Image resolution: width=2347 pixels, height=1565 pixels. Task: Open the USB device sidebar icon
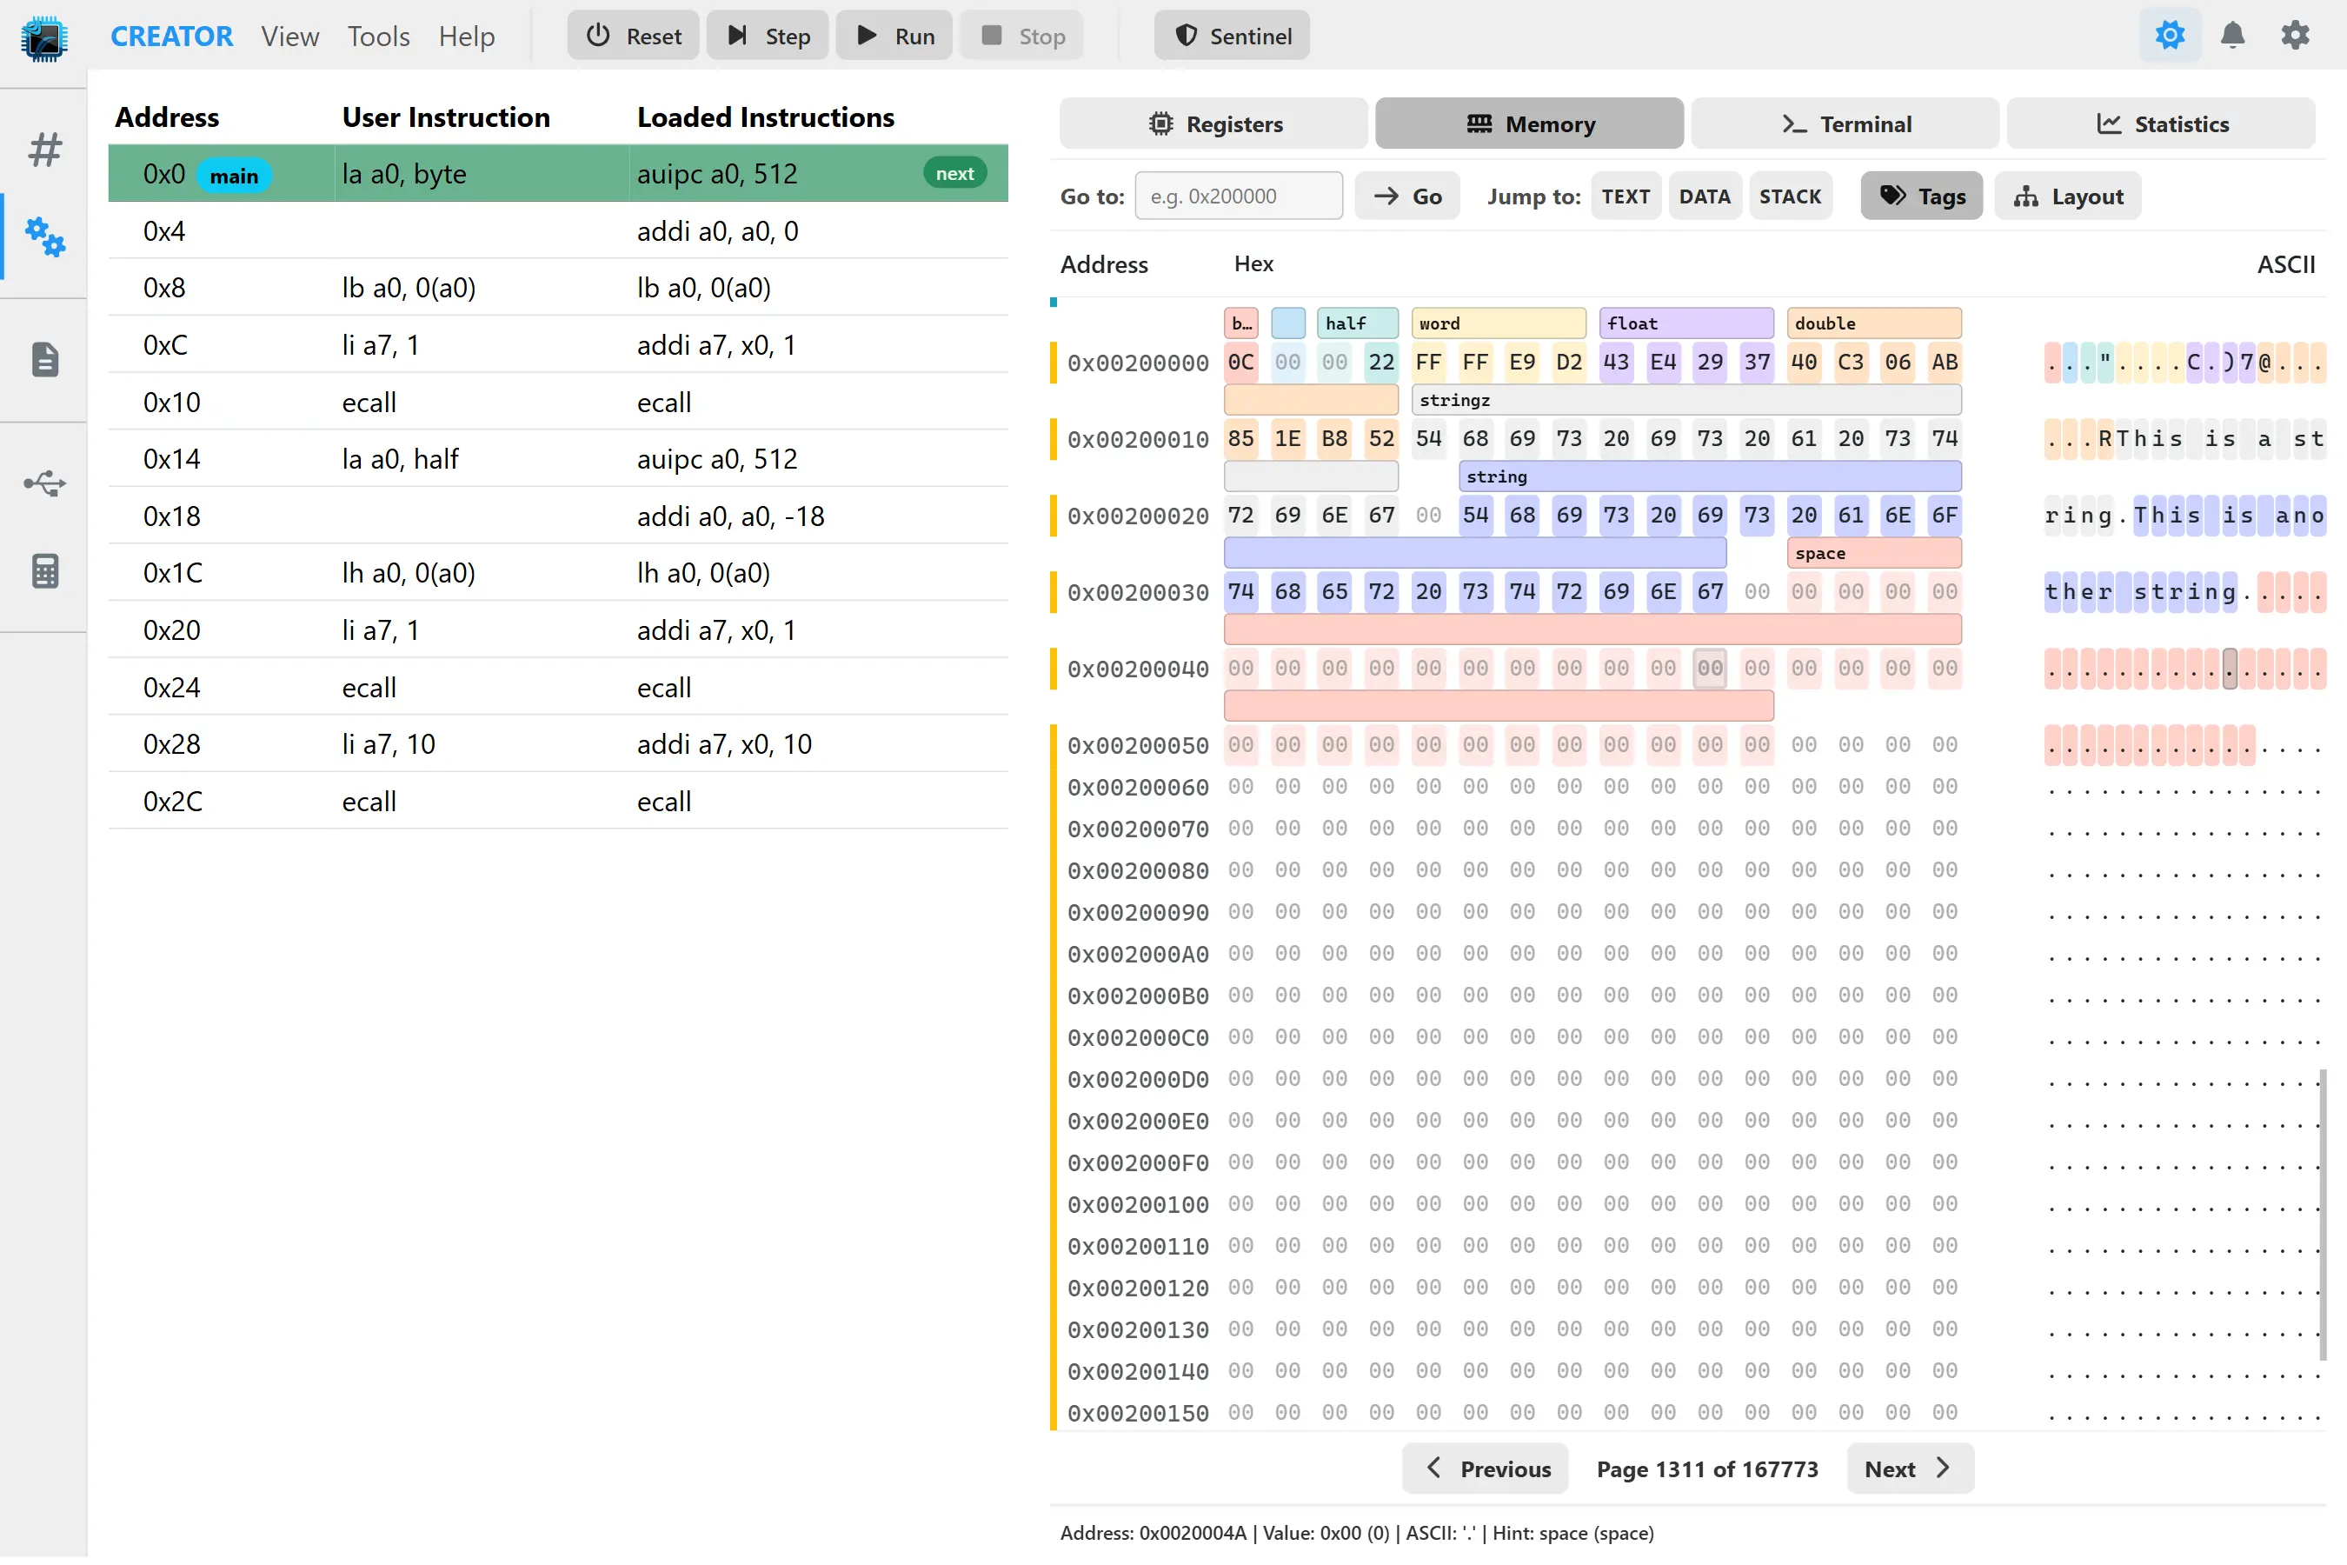point(45,484)
